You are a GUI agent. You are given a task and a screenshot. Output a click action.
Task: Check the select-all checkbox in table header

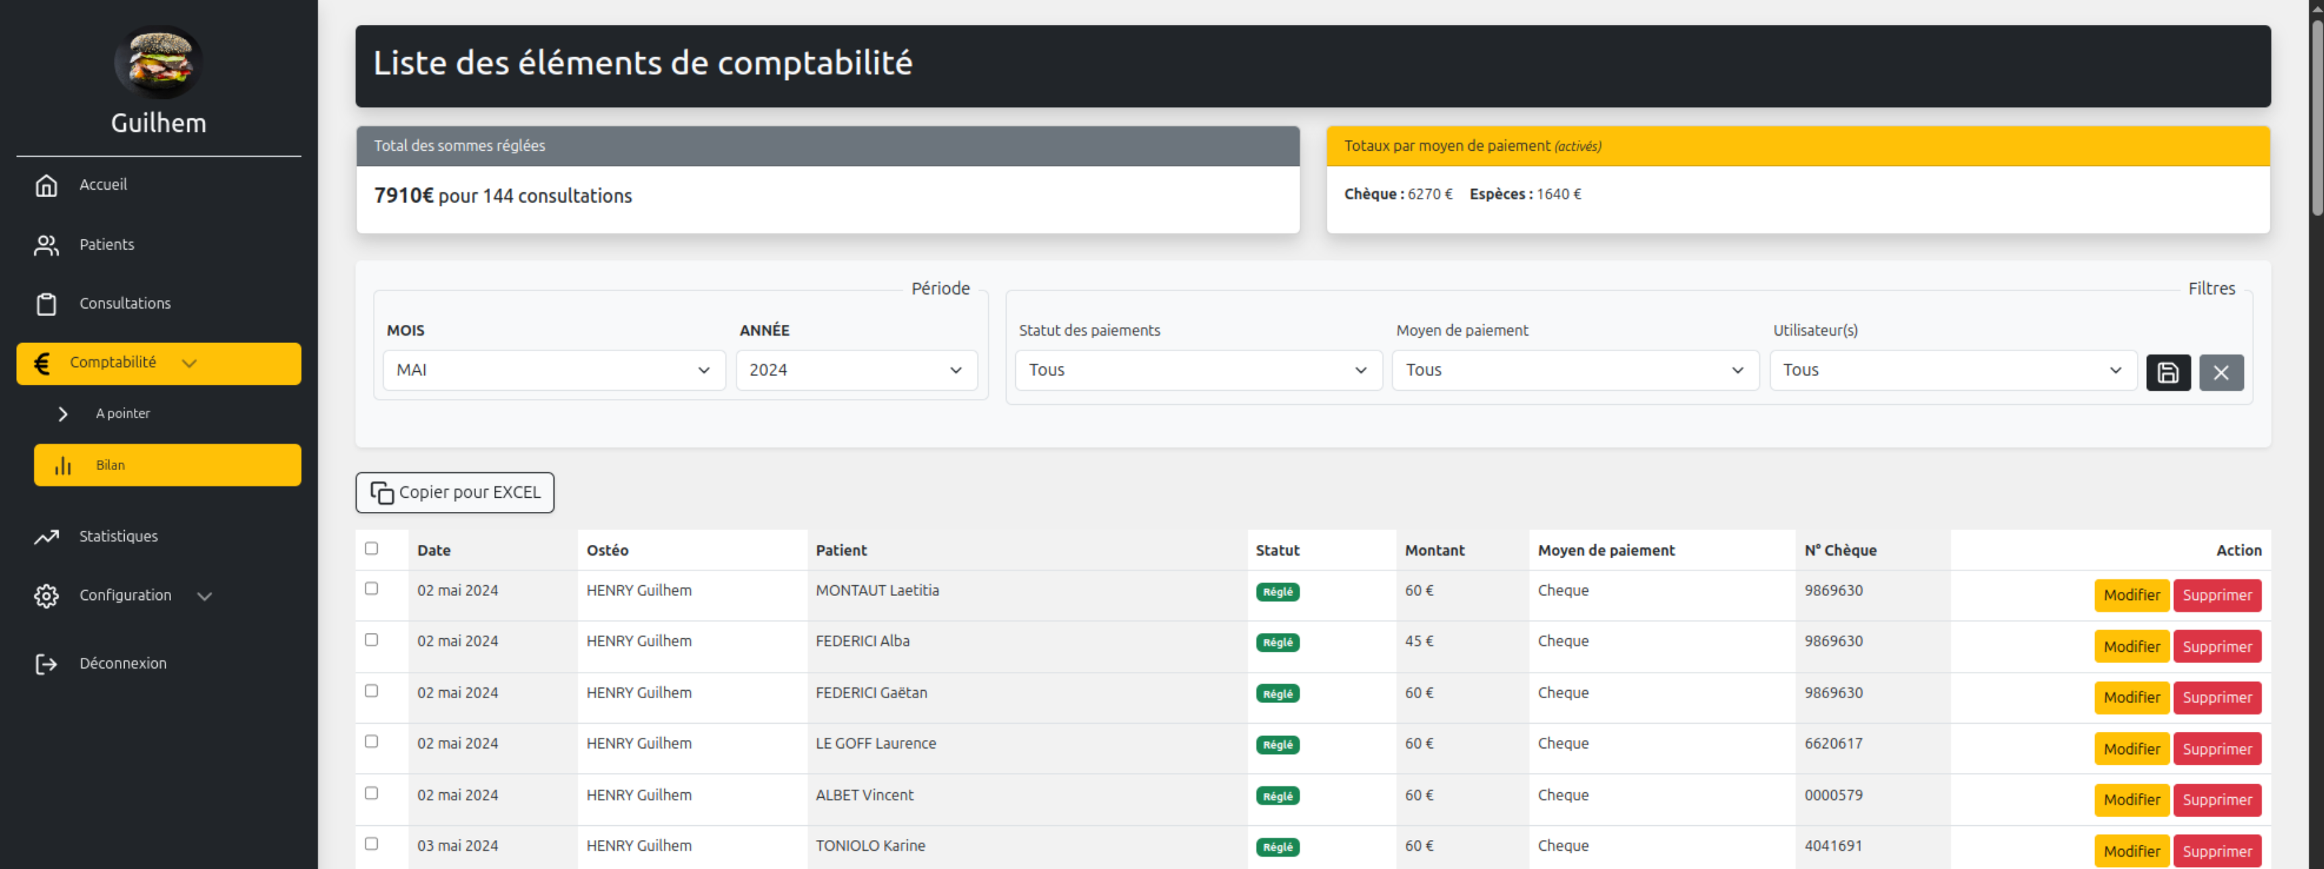coord(372,548)
